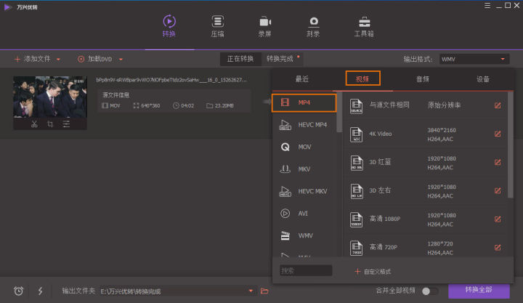
Task: Click the preset list vertical scrollbar
Action: pos(510,145)
